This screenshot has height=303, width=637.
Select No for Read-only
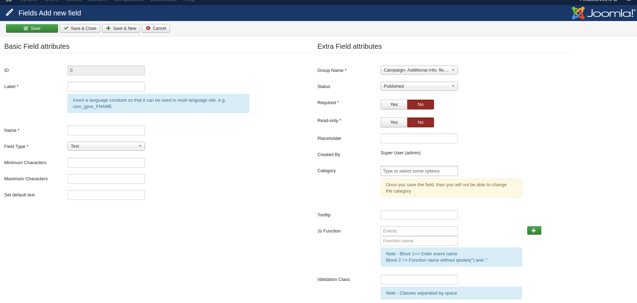(420, 122)
